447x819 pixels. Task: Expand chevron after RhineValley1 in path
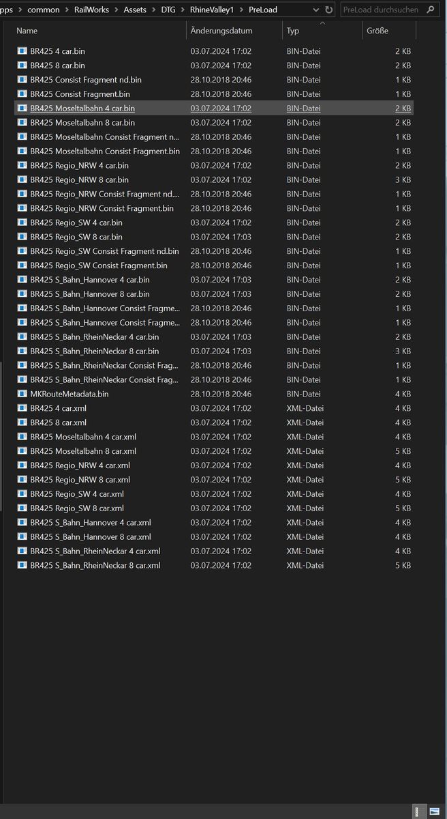pyautogui.click(x=241, y=10)
